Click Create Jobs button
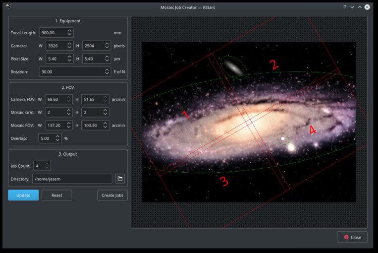Image resolution: width=378 pixels, height=253 pixels. click(112, 195)
